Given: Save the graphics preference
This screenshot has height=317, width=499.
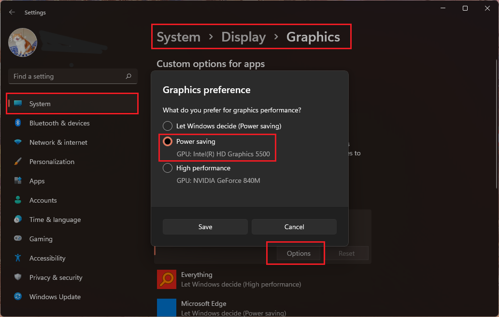Looking at the screenshot, I should click(x=205, y=227).
